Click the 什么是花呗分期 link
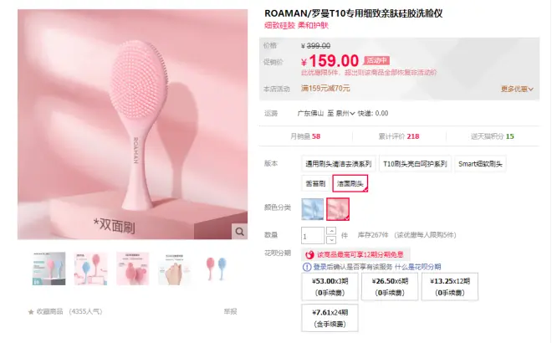This screenshot has width=552, height=343. (418, 267)
